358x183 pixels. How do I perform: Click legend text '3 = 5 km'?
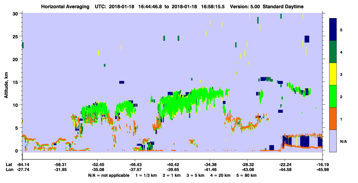(196, 175)
